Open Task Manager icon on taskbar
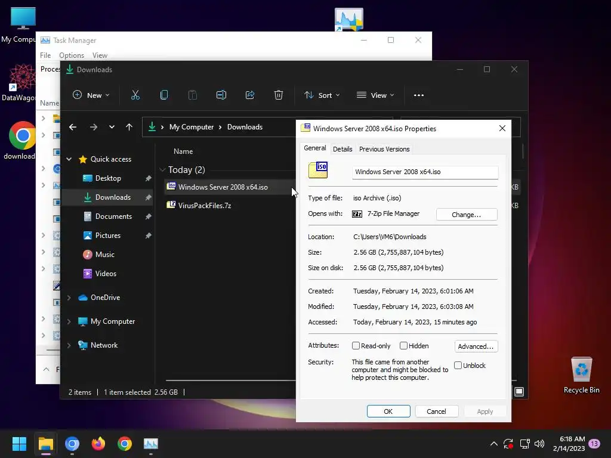The width and height of the screenshot is (611, 458). coord(151,444)
